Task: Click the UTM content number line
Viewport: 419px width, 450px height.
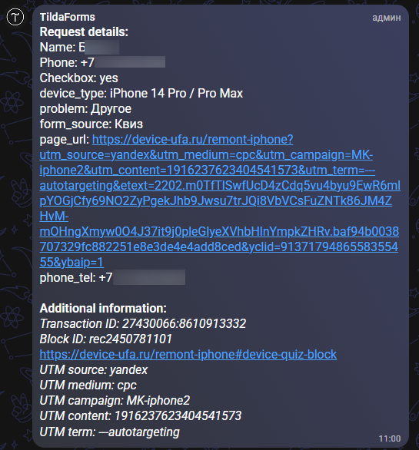Action: [141, 416]
